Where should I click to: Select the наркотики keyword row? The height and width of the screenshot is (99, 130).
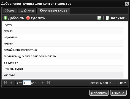[x=63, y=37]
